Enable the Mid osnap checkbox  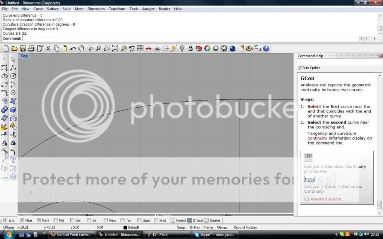click(x=55, y=220)
